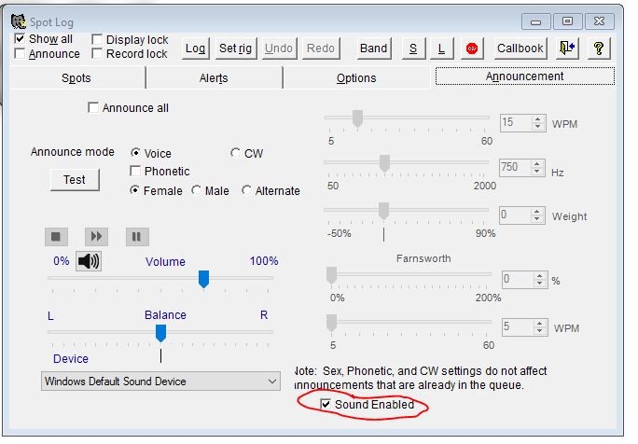Viewport: 638px width, 444px height.
Task: Open the Callbook button
Action: pyautogui.click(x=520, y=49)
